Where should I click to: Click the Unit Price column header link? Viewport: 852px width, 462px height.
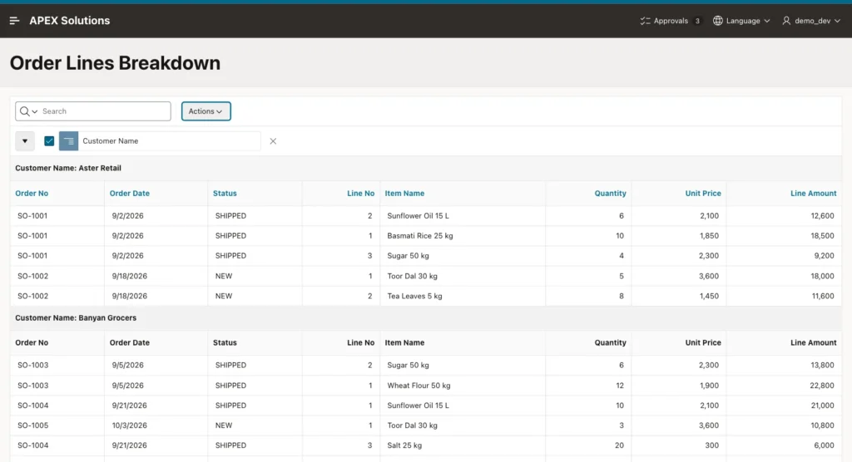(x=703, y=194)
